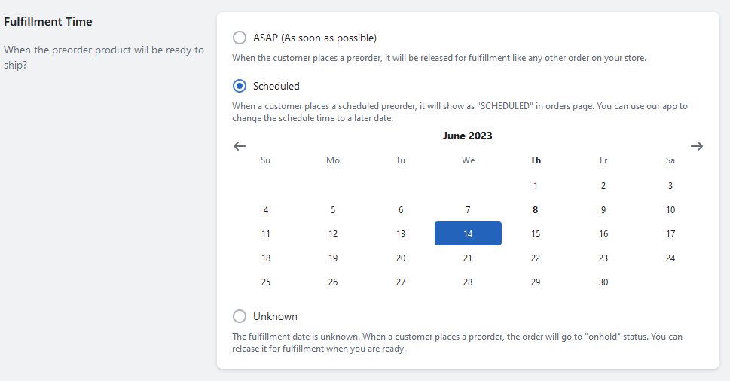Select June 21 on the calendar

(468, 258)
